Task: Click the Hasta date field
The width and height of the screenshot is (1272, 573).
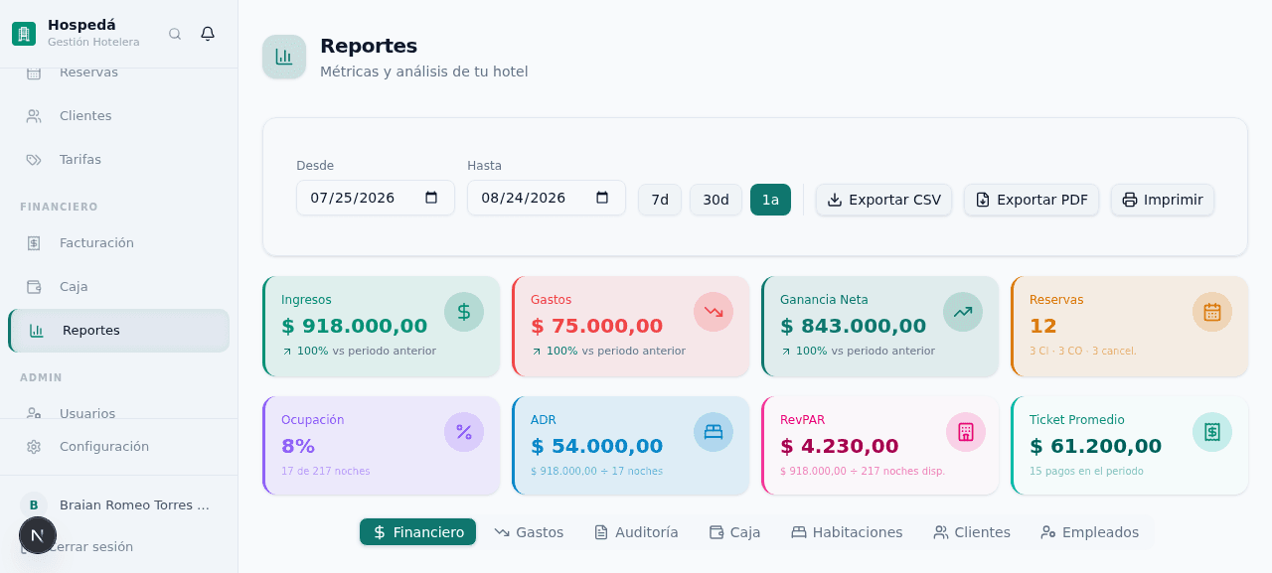Action: [x=547, y=198]
